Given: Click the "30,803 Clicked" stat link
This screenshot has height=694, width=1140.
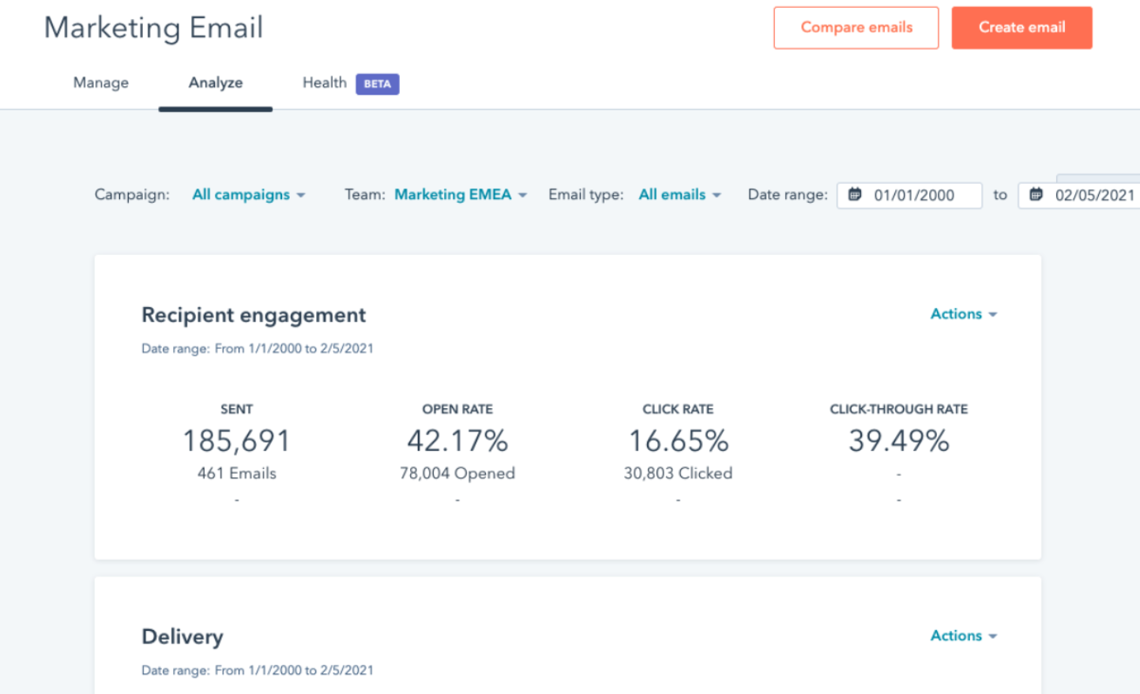Looking at the screenshot, I should click(677, 473).
